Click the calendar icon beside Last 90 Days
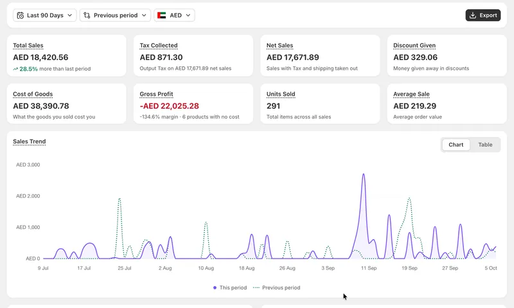 point(21,15)
